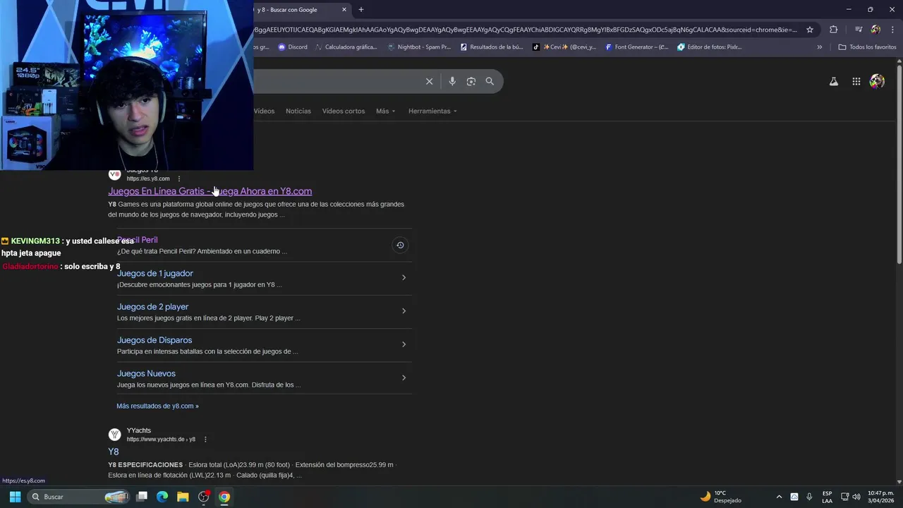Change ESP LAA input language
903x508 pixels.
pyautogui.click(x=827, y=497)
